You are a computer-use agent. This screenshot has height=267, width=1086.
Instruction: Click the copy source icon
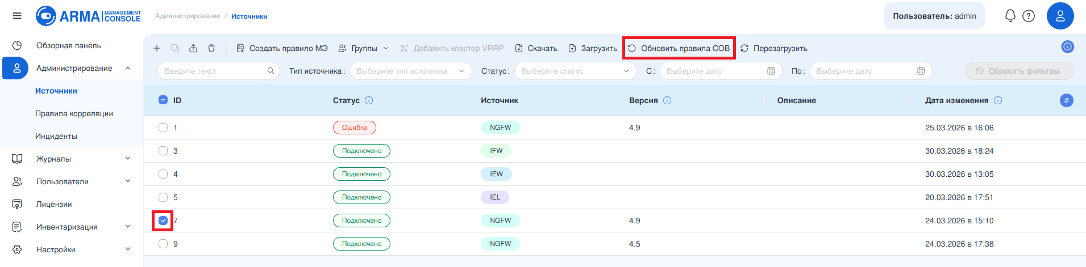click(x=175, y=48)
